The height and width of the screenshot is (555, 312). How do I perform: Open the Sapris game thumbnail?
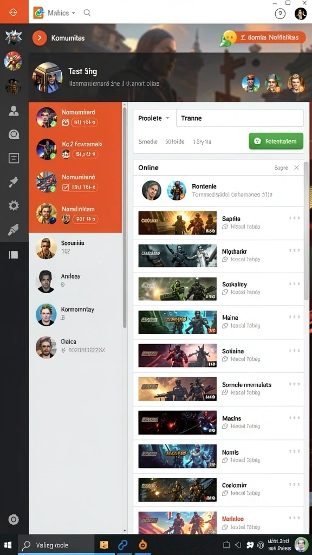177,223
